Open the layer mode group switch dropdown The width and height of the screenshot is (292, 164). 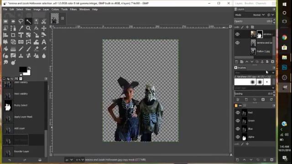click(271, 15)
